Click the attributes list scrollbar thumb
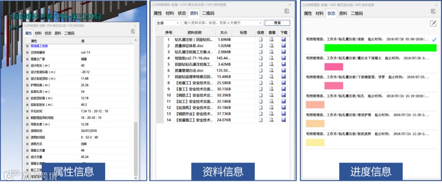The image size is (442, 184). [x=135, y=149]
